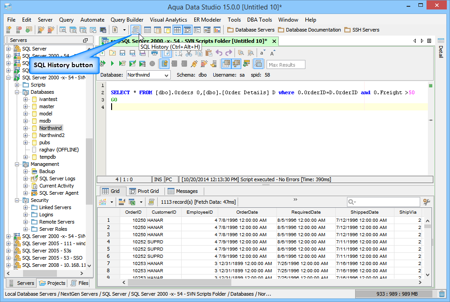This screenshot has height=302, width=450.
Task: Click the memory usage indicator bar
Action: tap(396, 294)
